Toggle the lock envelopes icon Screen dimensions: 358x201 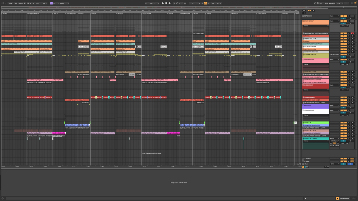(313, 11)
